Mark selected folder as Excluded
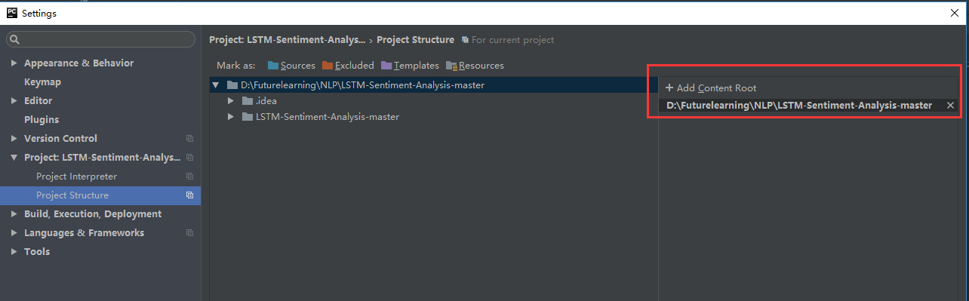This screenshot has height=301, width=969. (348, 66)
